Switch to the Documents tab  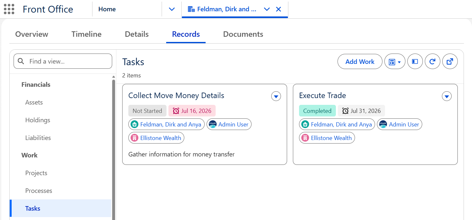[x=243, y=34]
